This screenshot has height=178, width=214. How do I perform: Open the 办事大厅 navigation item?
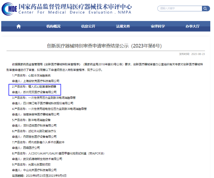tap(192, 26)
